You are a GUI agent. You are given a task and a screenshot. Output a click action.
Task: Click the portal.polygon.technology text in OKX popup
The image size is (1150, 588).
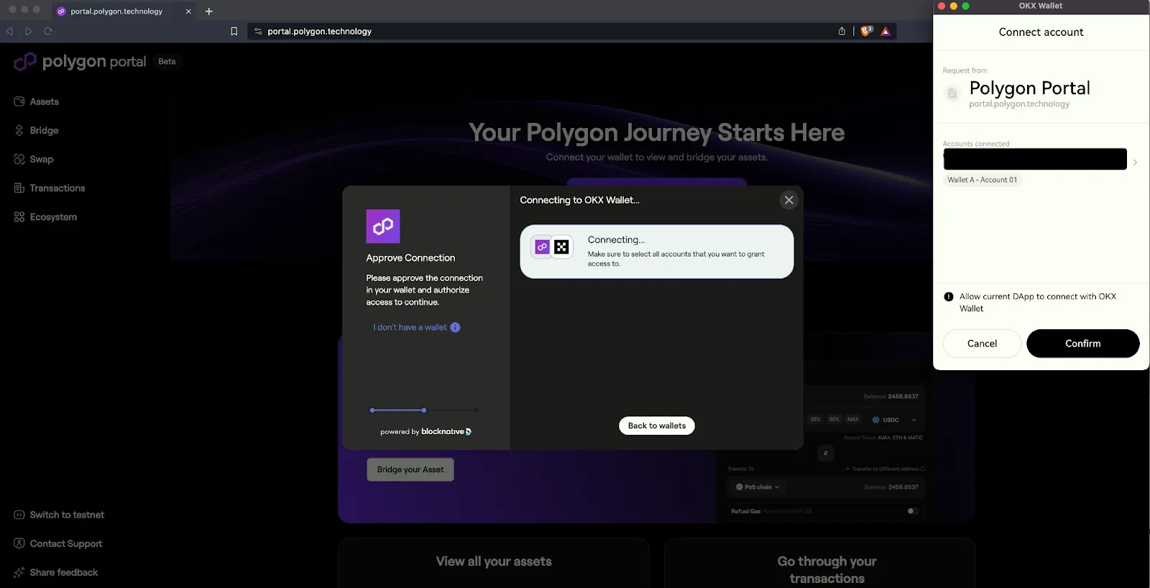1019,104
